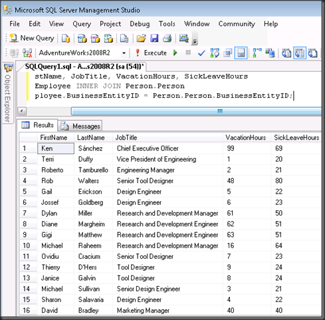Click the editor horizontal scroll left arrow
Image resolution: width=325 pixels, height=320 pixels.
tap(22, 111)
